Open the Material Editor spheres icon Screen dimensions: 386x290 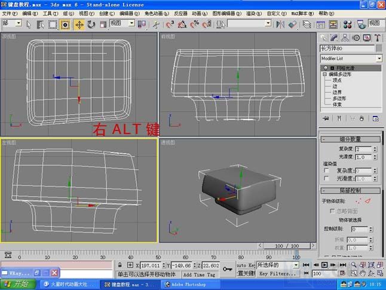pyautogui.click(x=347, y=25)
